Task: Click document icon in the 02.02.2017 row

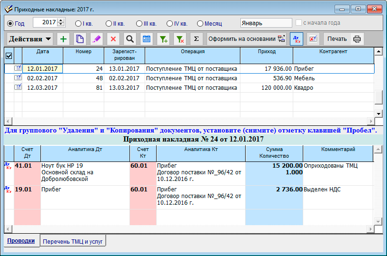Action: (x=18, y=77)
